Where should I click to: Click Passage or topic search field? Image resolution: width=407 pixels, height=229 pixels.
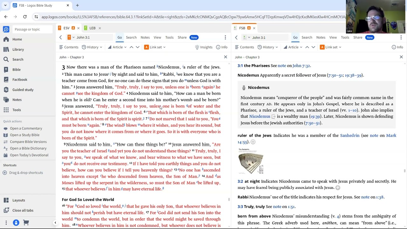click(32, 29)
